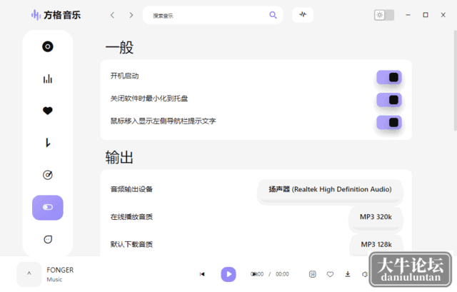Go back with left chevron
The height and width of the screenshot is (292, 457).
(112, 15)
